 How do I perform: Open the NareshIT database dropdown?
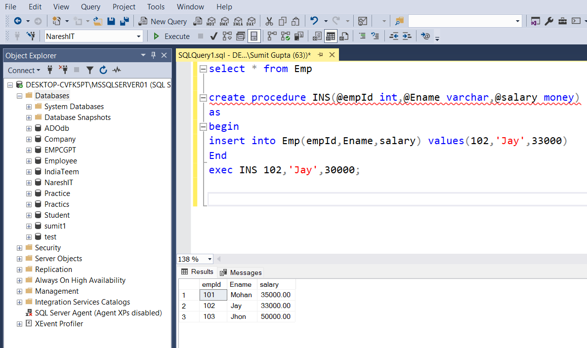[x=138, y=36]
